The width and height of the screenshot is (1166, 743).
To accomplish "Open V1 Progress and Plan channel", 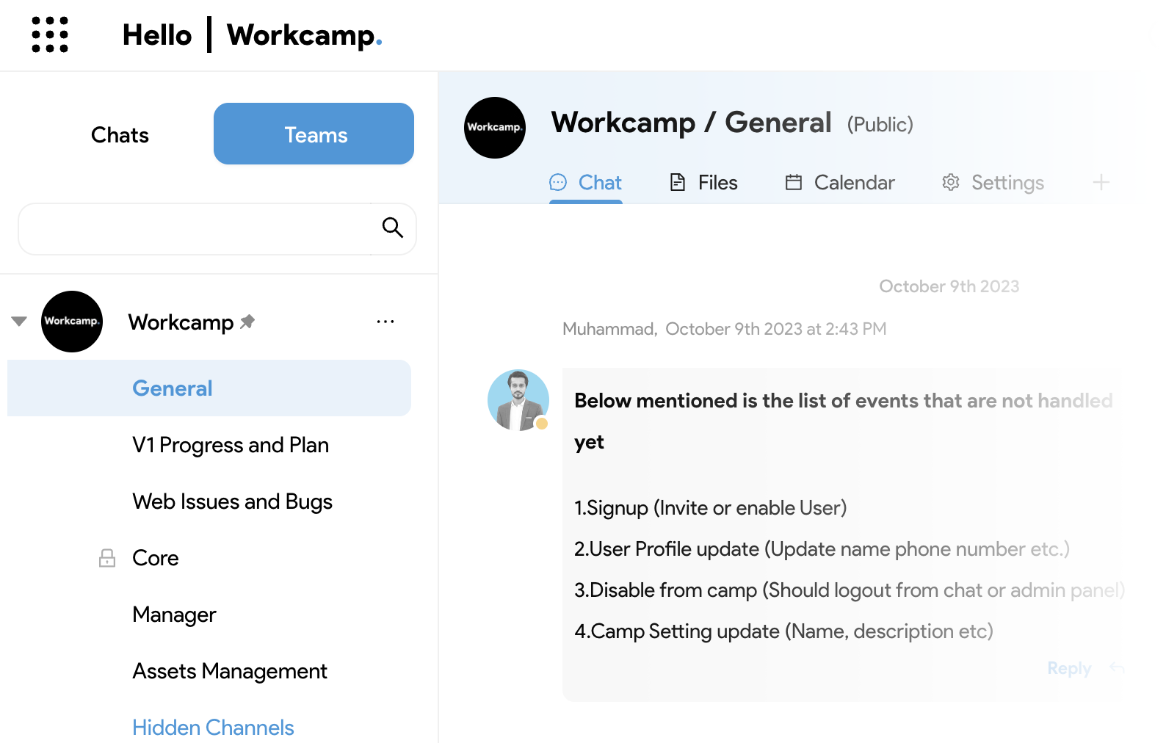I will pyautogui.click(x=231, y=445).
